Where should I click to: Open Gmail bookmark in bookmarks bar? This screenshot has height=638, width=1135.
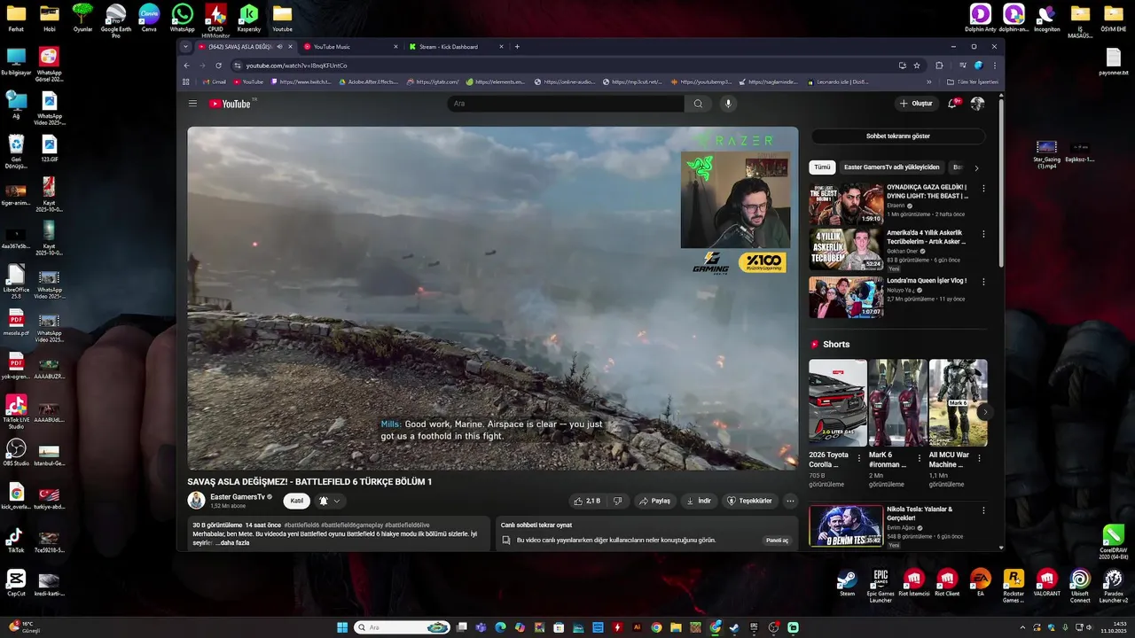214,82
